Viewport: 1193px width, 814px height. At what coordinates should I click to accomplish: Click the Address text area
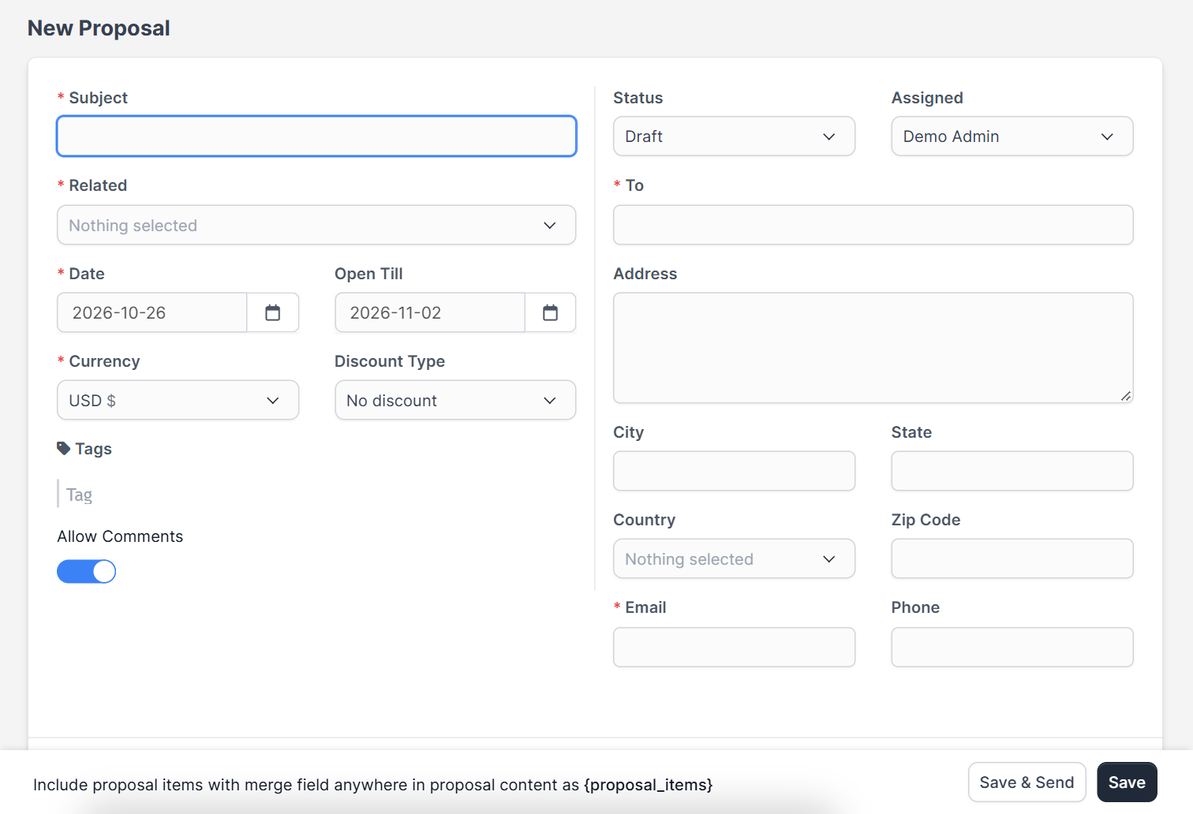pyautogui.click(x=873, y=348)
